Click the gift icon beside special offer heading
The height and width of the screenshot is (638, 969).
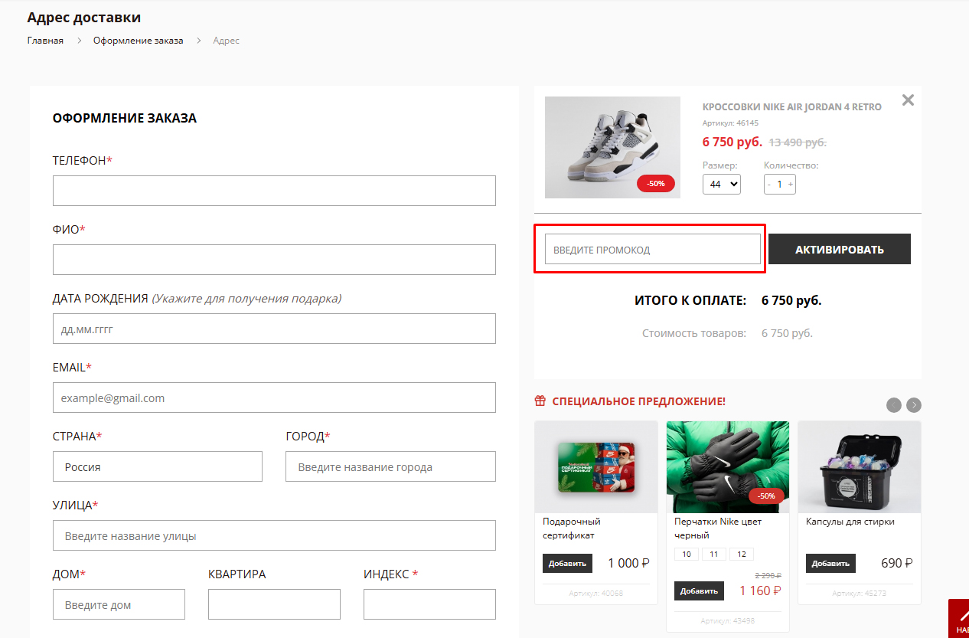(540, 401)
